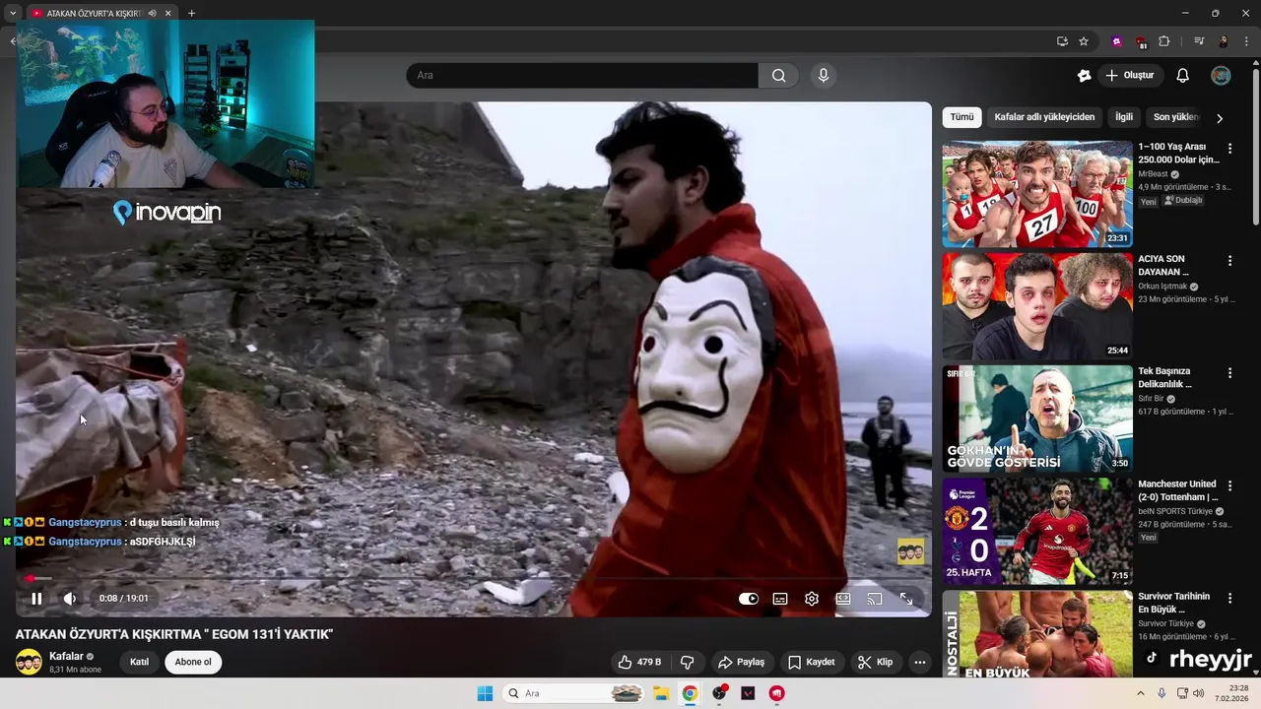Open options for Tek Başınıza Delikanlılık video
This screenshot has width=1261, height=709.
pyautogui.click(x=1229, y=373)
